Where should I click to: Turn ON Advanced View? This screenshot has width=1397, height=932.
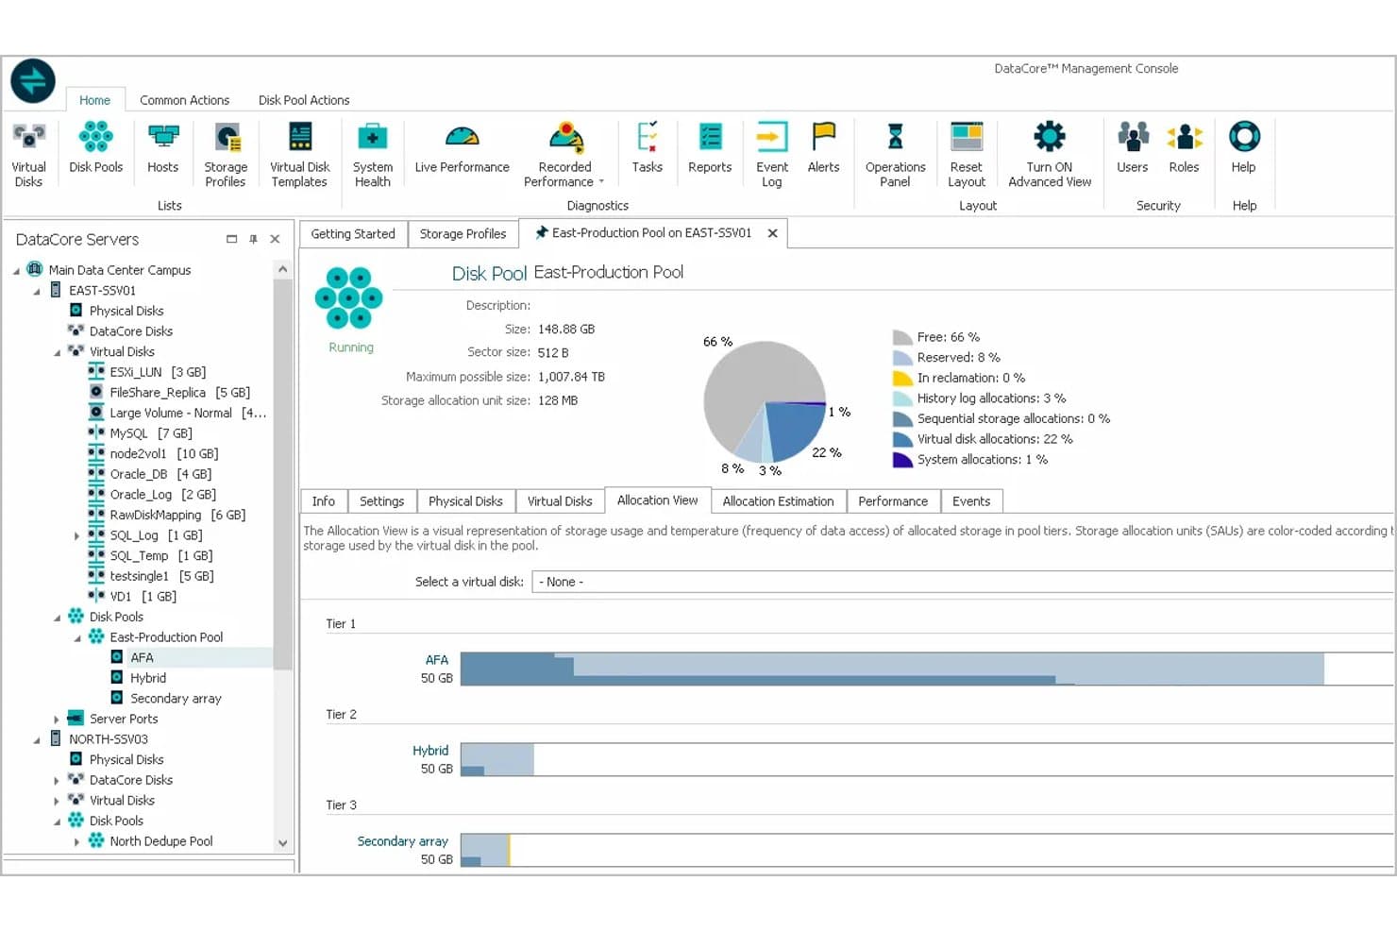click(1050, 154)
